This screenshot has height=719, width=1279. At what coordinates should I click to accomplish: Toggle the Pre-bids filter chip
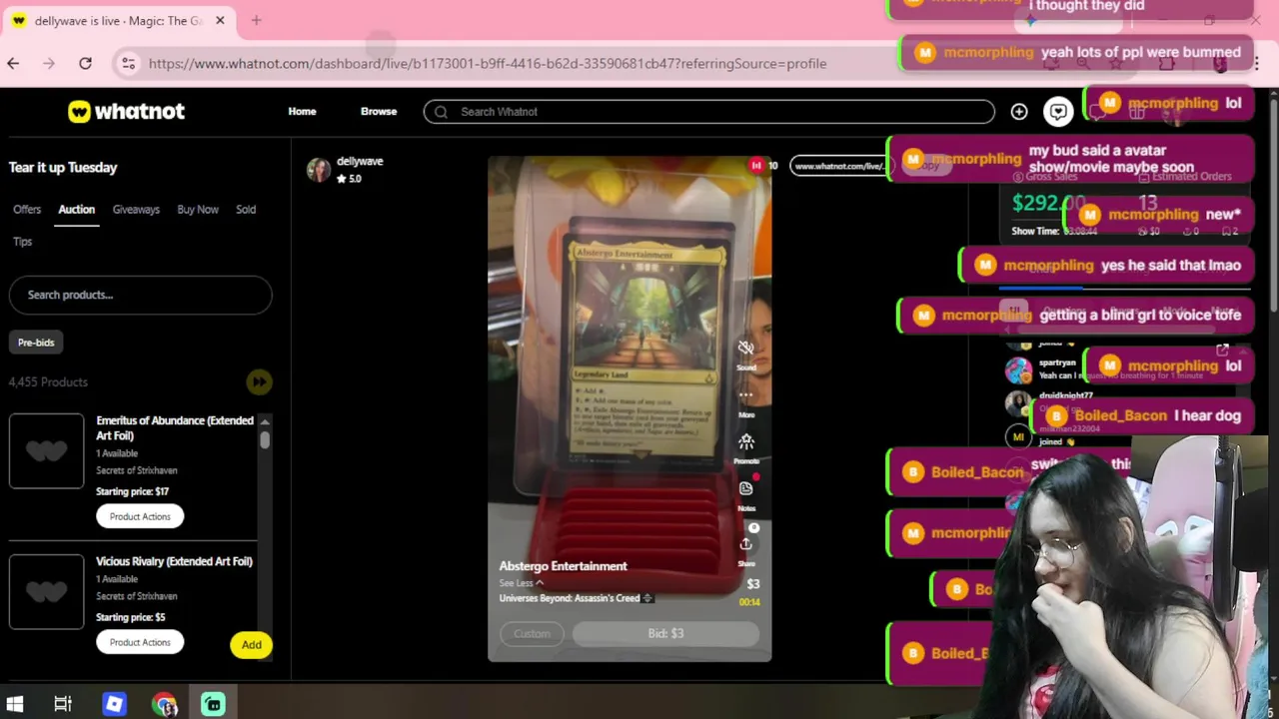pos(36,343)
